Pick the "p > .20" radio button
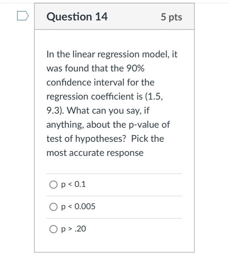Screen dimensions: 229x265 click(x=53, y=229)
